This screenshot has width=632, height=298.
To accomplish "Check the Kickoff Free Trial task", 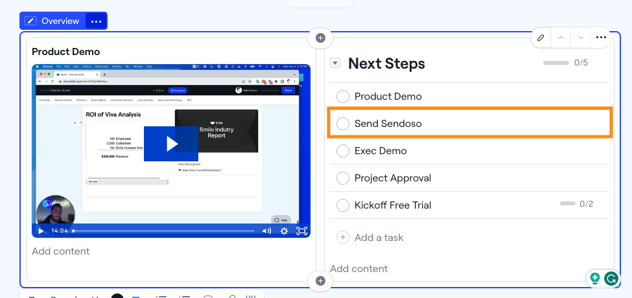I will pos(343,205).
